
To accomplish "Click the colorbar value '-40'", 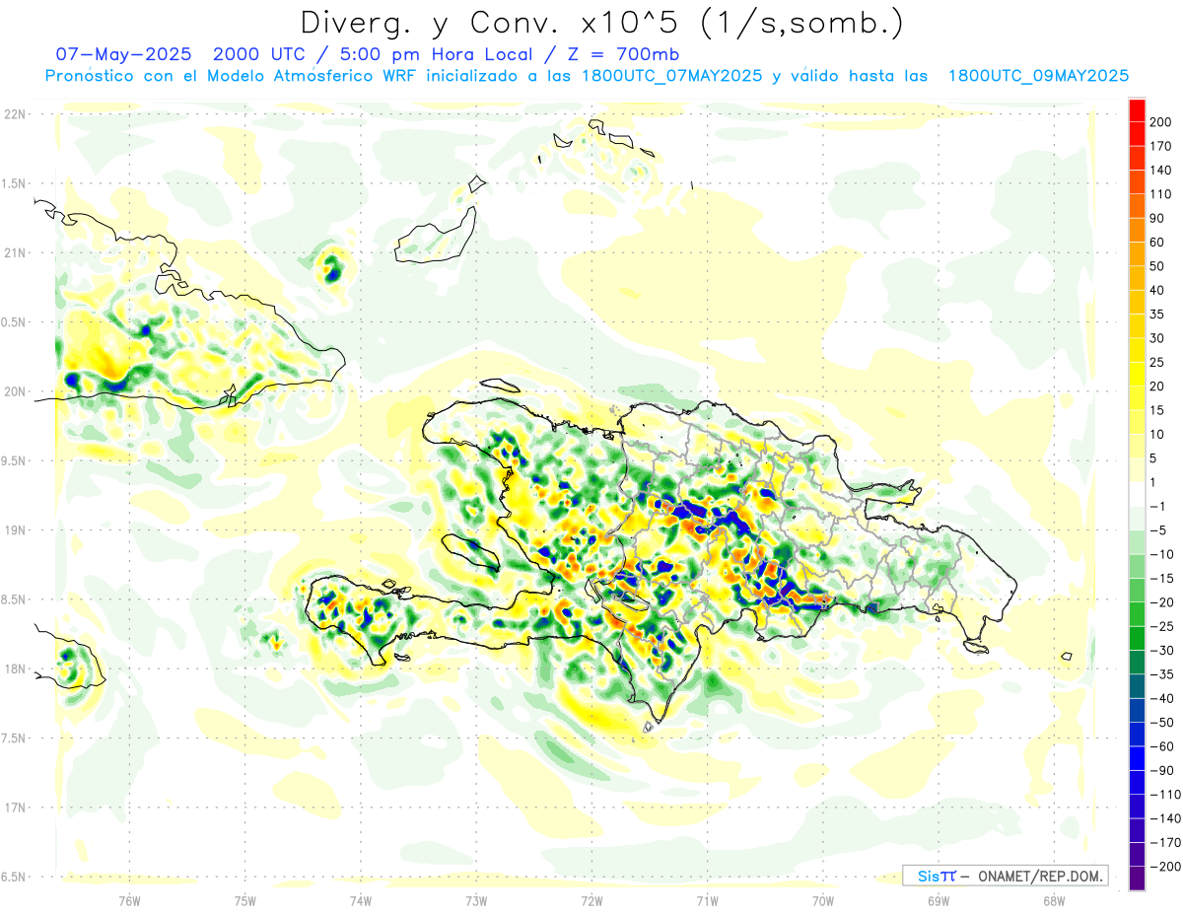I will click(1160, 698).
